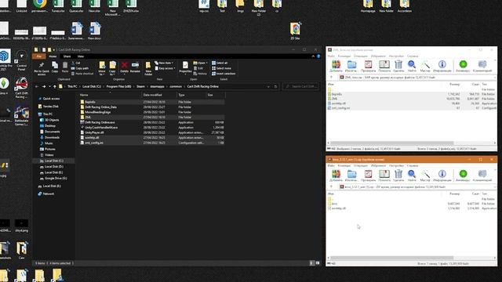This screenshot has width=502, height=282.
Task: Select Quick access in navigation pane
Action: pos(49,99)
